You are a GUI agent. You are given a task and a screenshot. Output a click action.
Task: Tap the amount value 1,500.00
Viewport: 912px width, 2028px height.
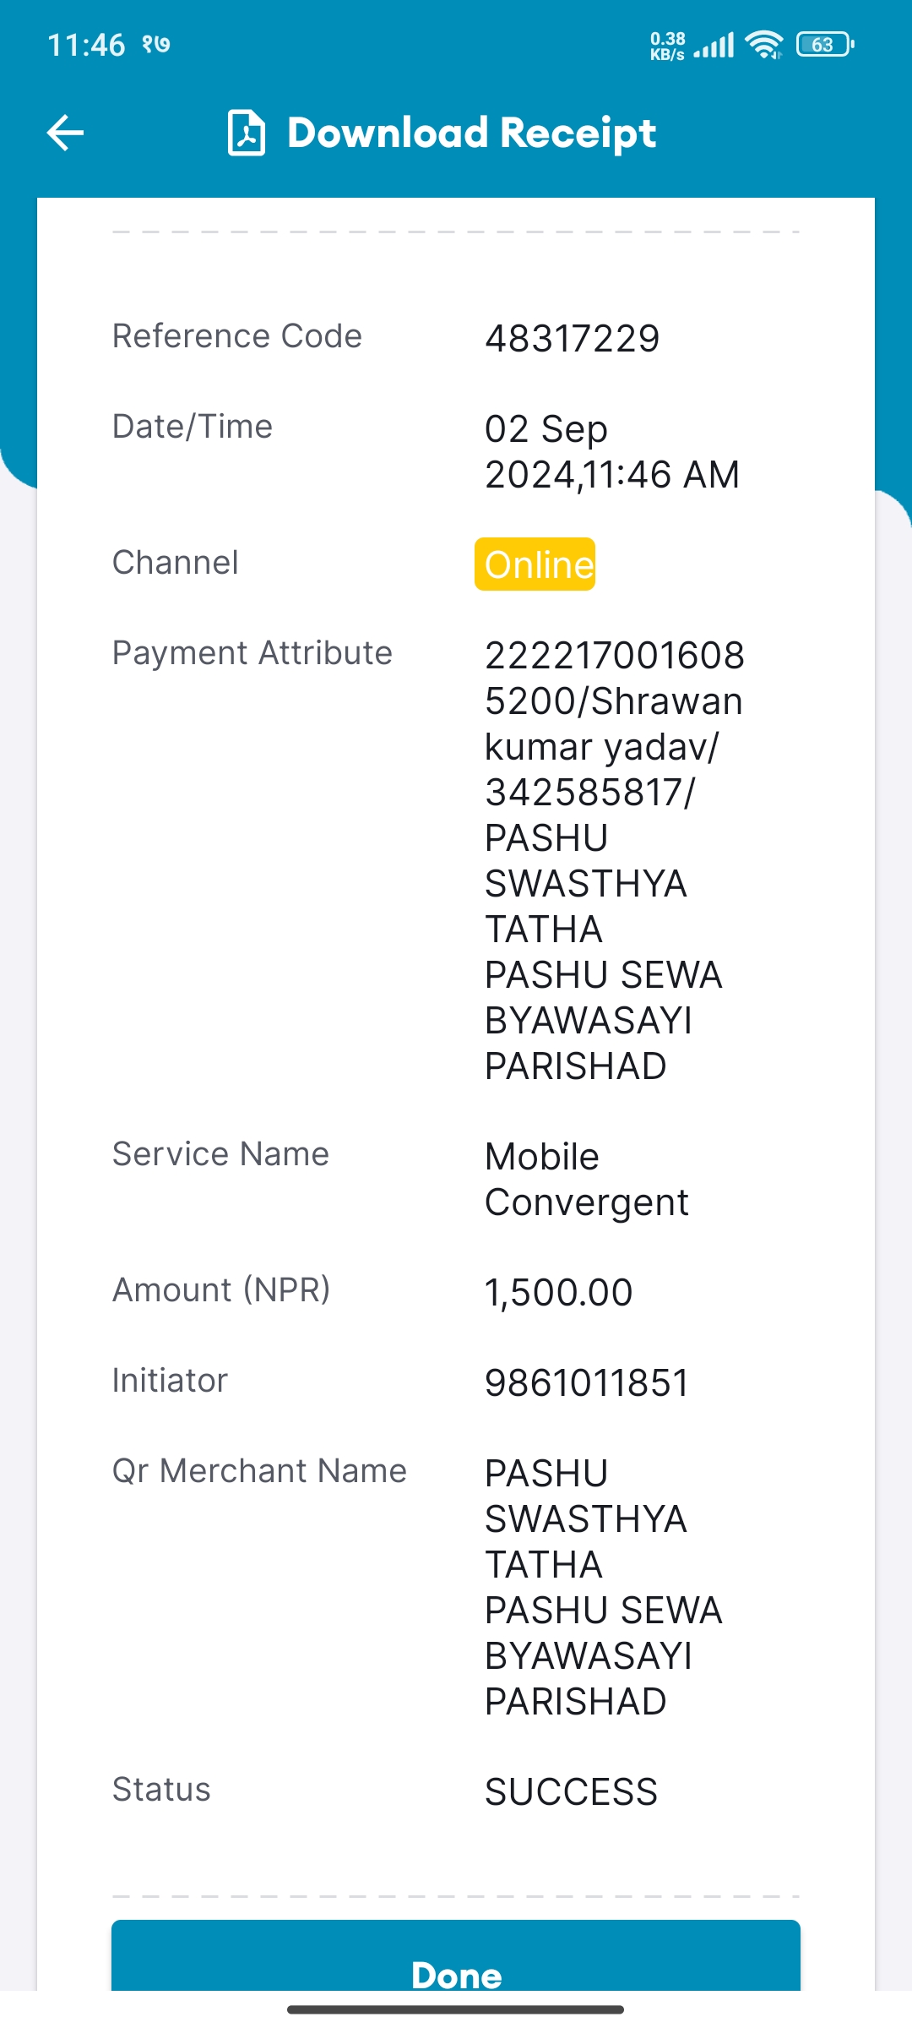pos(558,1292)
